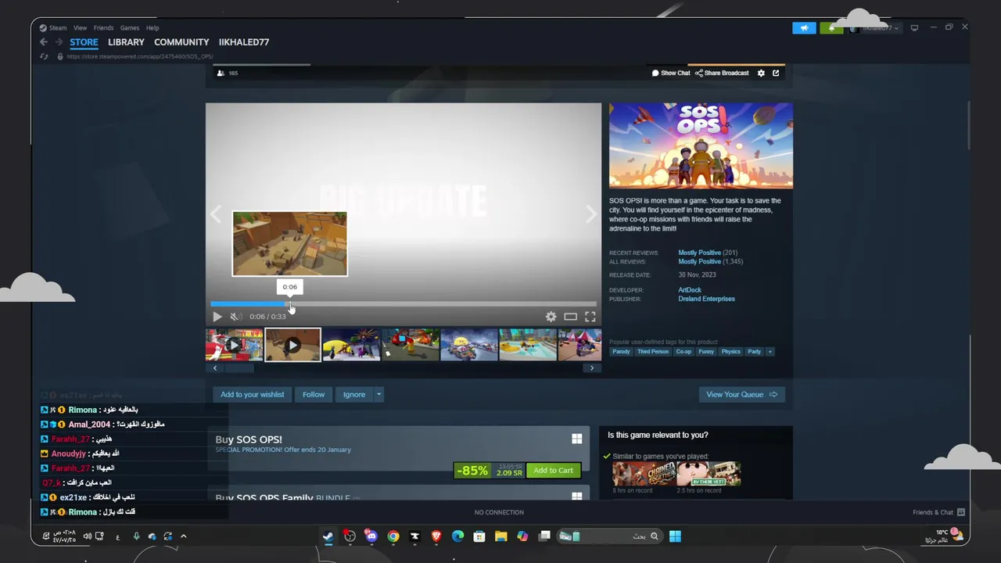Open IIKHALED77 account dropdown
Image resolution: width=1001 pixels, height=563 pixels.
click(x=877, y=28)
